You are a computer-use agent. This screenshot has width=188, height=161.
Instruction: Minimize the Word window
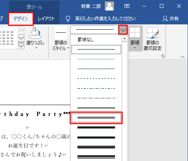tap(144, 6)
